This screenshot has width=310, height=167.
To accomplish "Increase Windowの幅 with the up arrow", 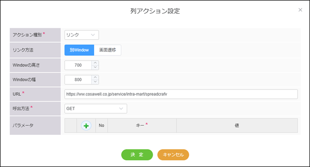I will click(x=95, y=77).
